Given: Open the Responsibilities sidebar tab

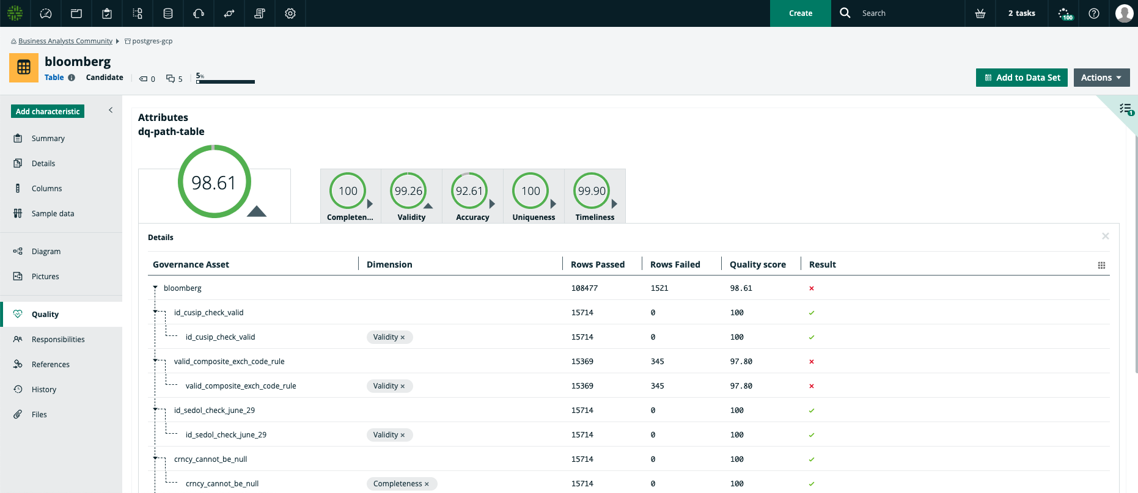Looking at the screenshot, I should [61, 340].
